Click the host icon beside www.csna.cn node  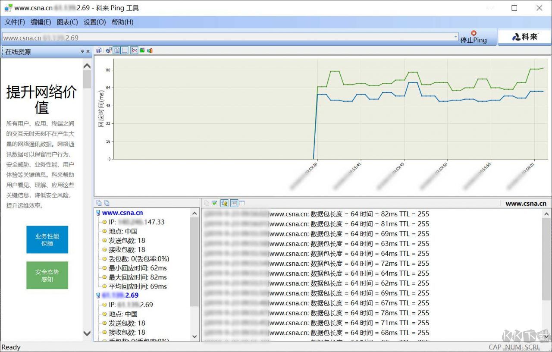click(98, 213)
